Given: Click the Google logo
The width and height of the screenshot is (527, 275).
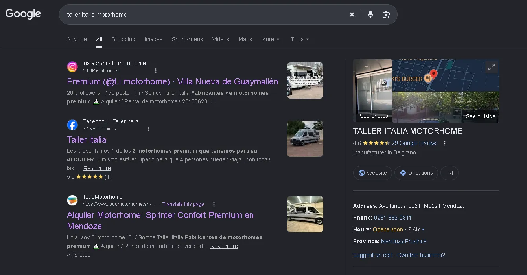Looking at the screenshot, I should (x=23, y=14).
